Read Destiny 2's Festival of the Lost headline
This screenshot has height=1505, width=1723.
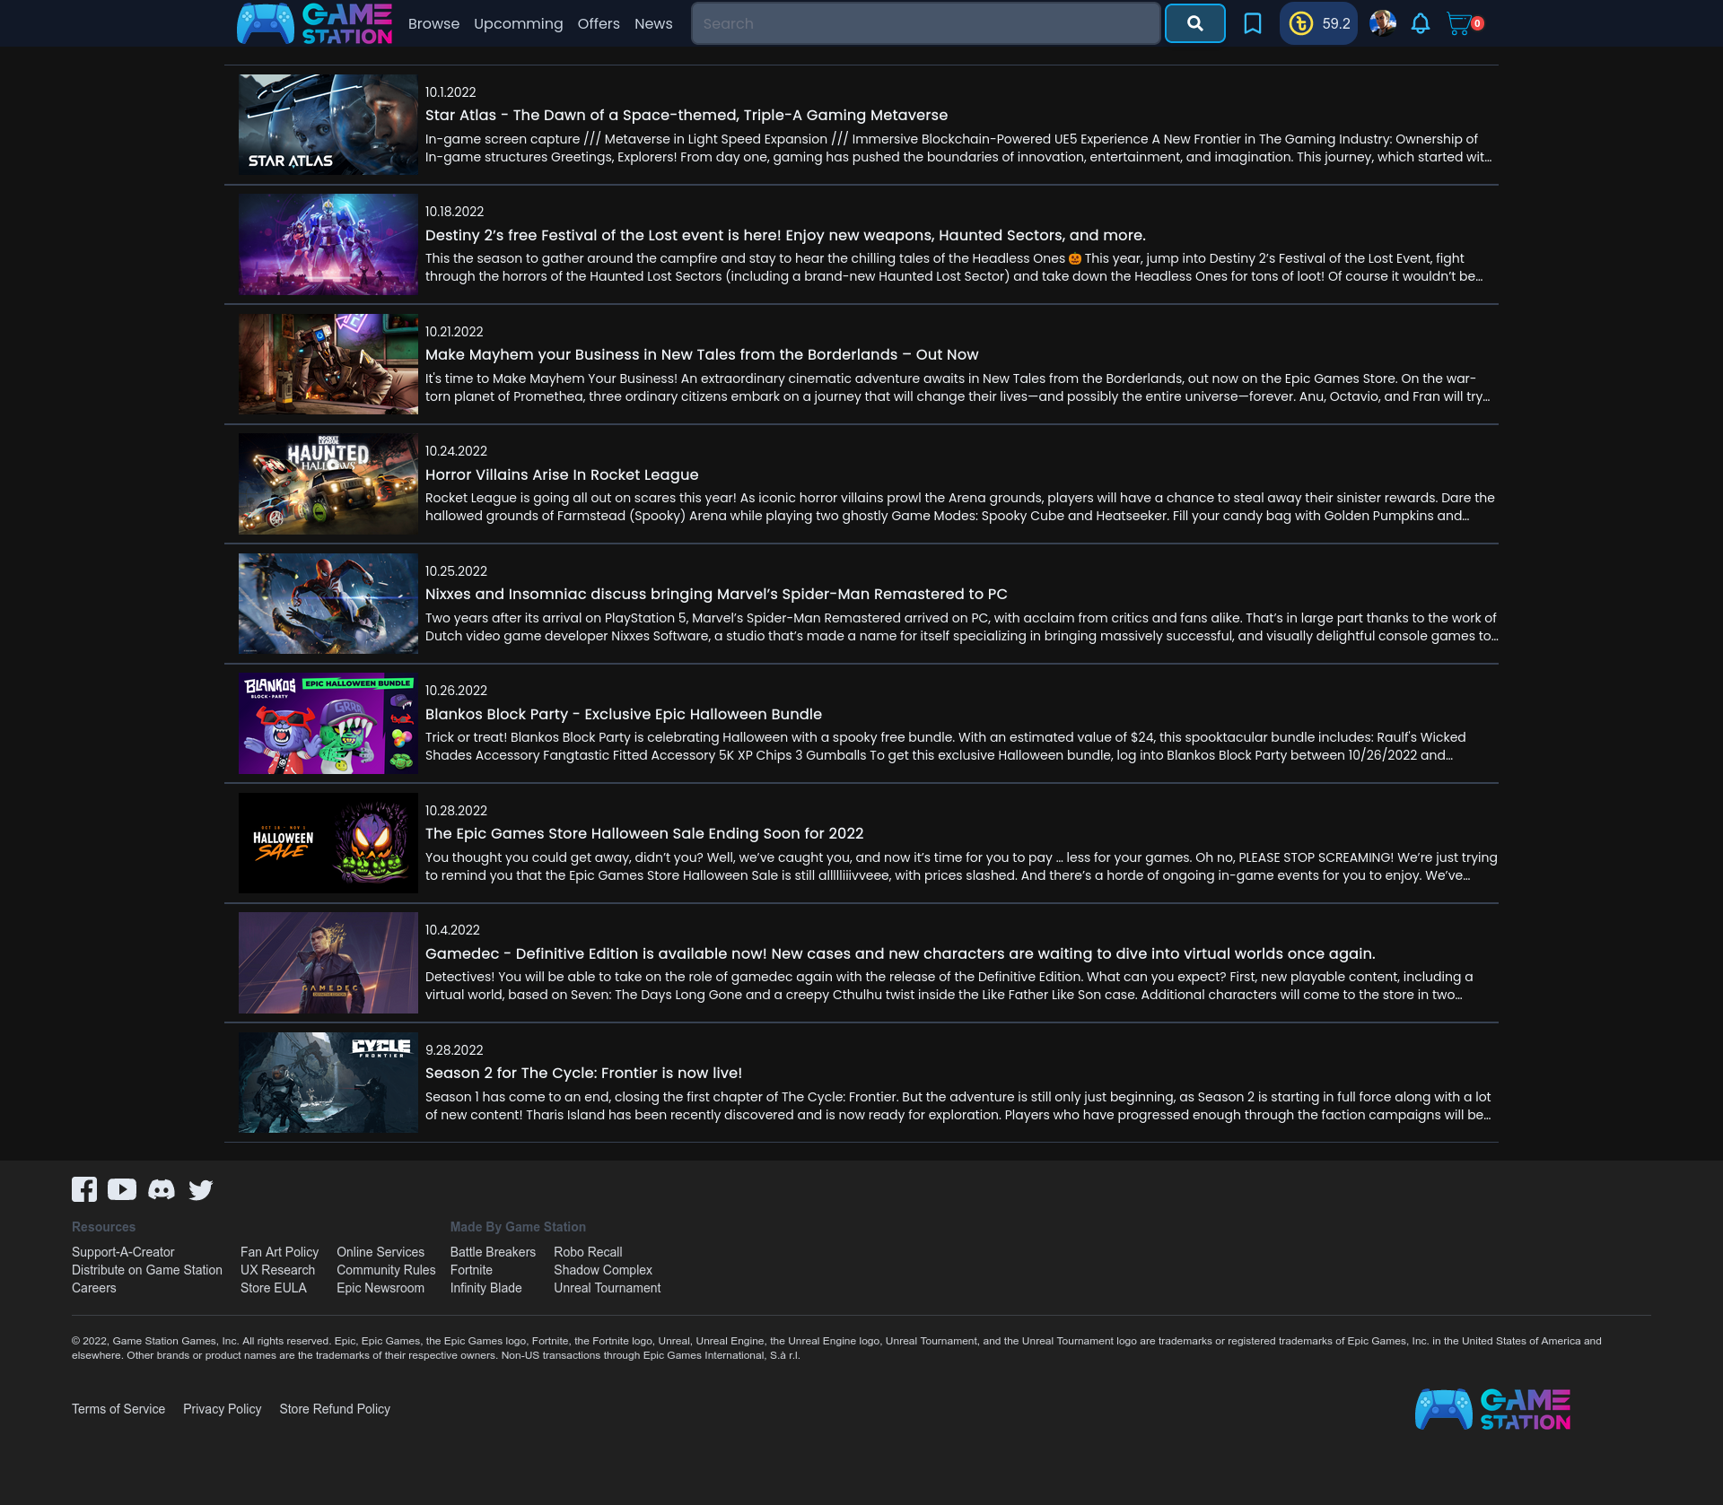(x=785, y=235)
